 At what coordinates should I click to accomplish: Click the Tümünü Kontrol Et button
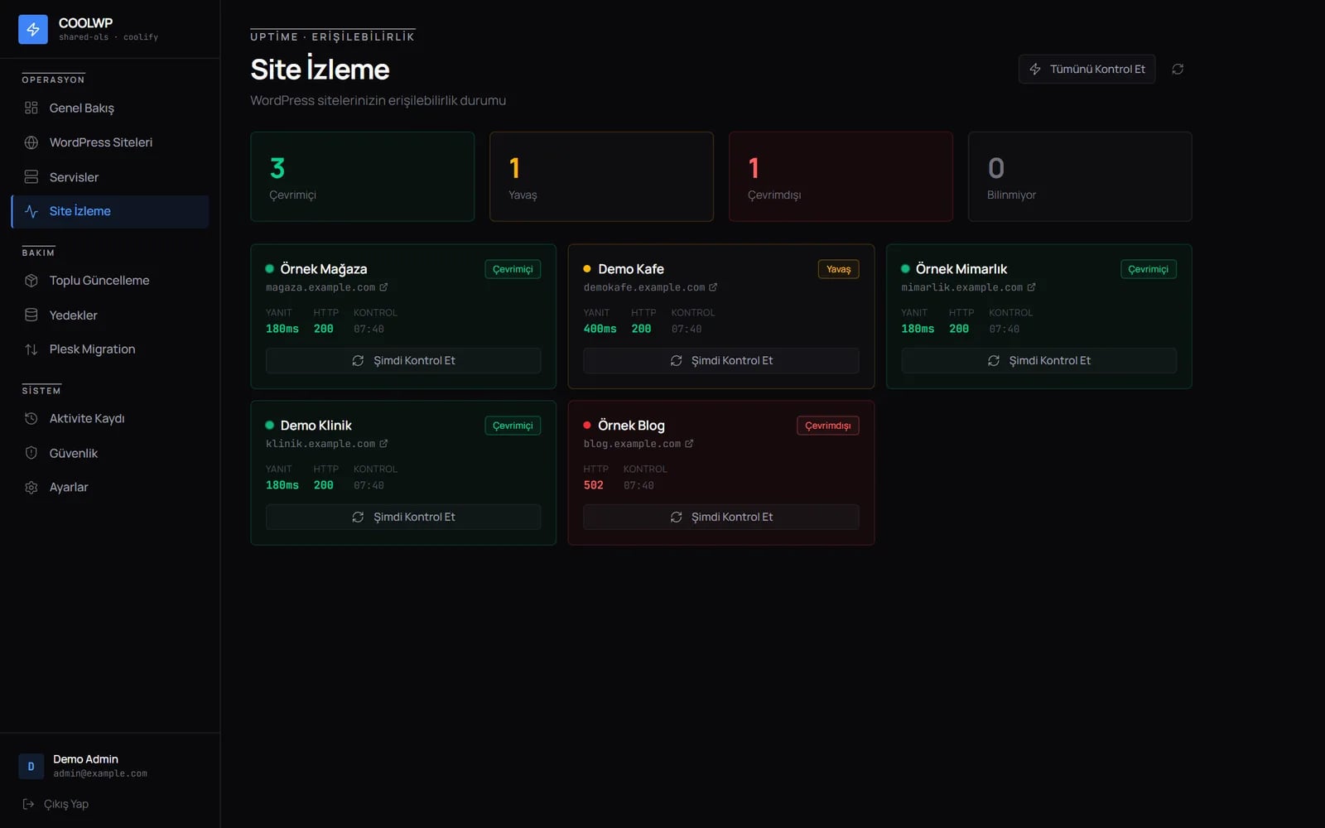coord(1086,70)
